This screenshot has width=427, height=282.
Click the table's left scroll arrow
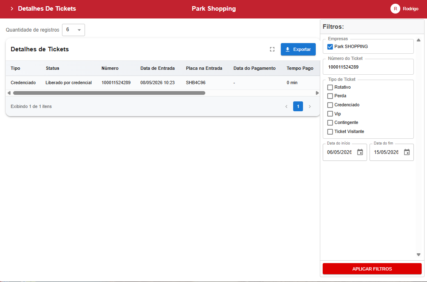pyautogui.click(x=9, y=93)
